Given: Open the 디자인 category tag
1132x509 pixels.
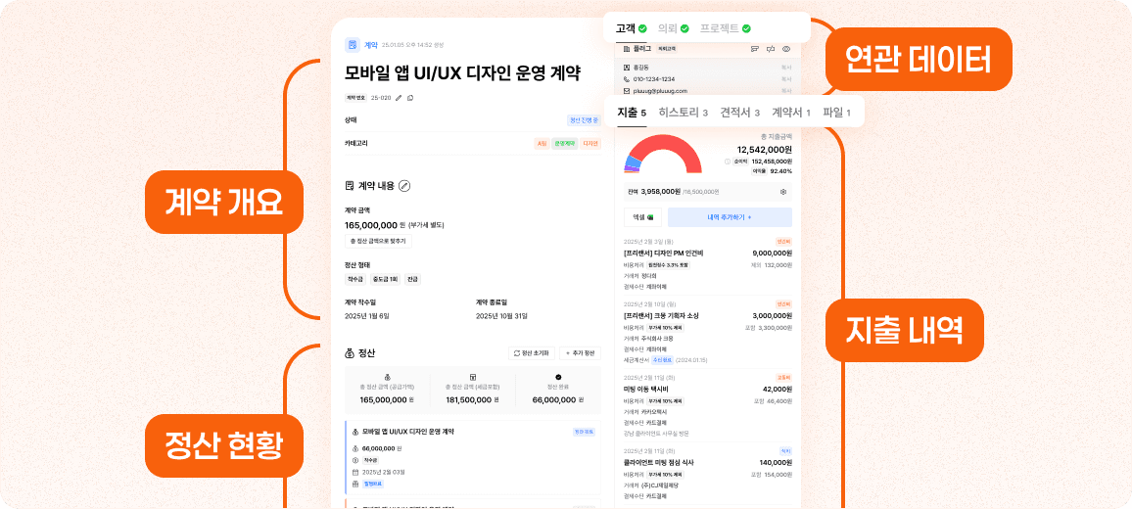Looking at the screenshot, I should [x=590, y=144].
